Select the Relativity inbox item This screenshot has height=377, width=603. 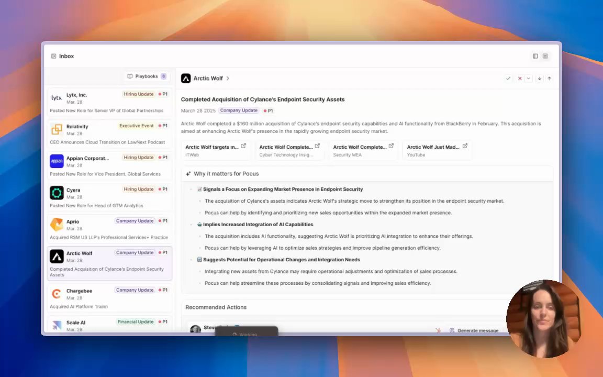[x=109, y=134]
